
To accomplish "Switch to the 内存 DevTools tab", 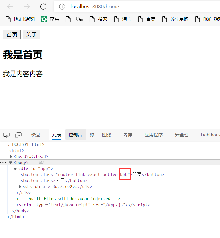I will tap(128, 135).
